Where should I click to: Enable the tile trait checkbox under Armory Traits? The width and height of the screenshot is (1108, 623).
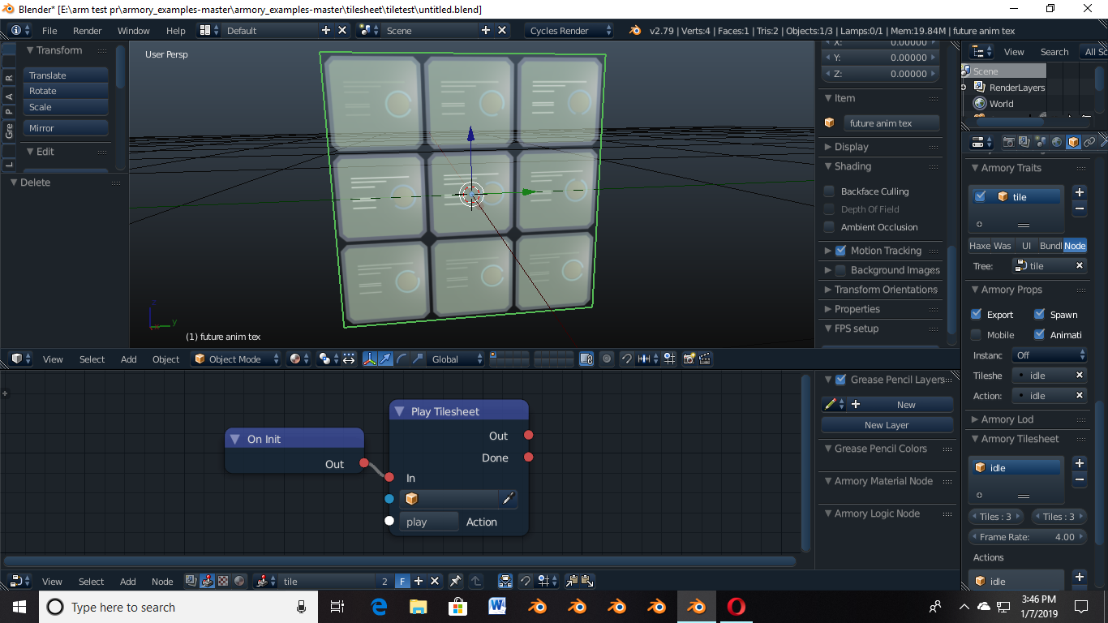click(981, 195)
